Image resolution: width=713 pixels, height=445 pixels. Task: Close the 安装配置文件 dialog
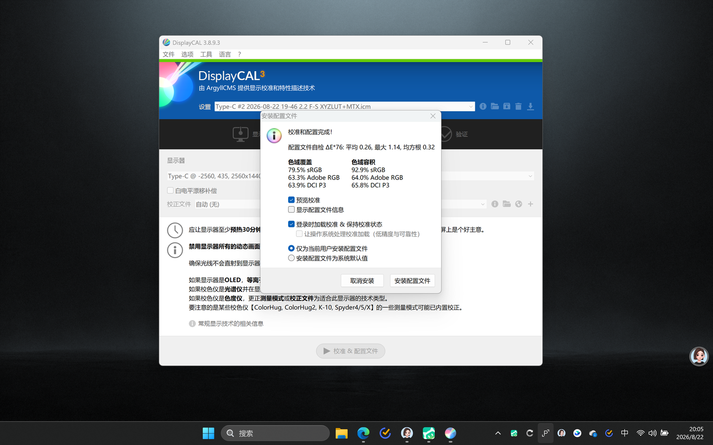[433, 116]
